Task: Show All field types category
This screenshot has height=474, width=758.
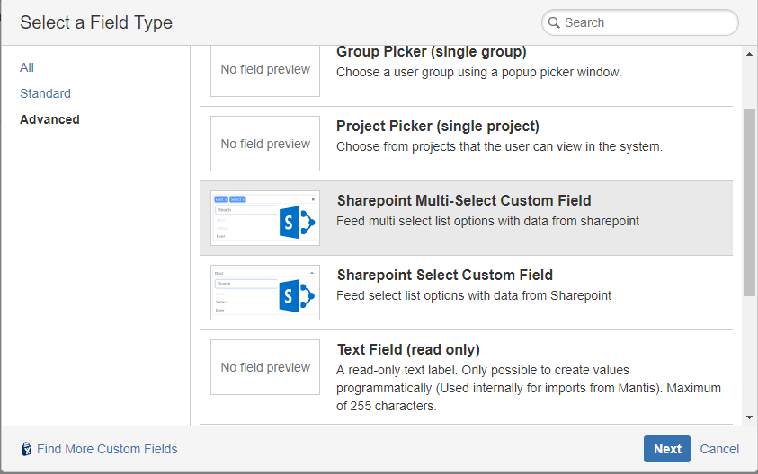Action: pos(27,67)
